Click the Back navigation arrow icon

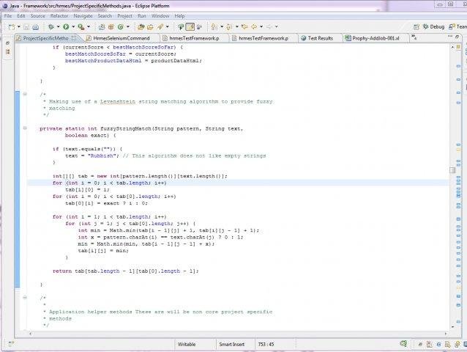[x=254, y=27]
